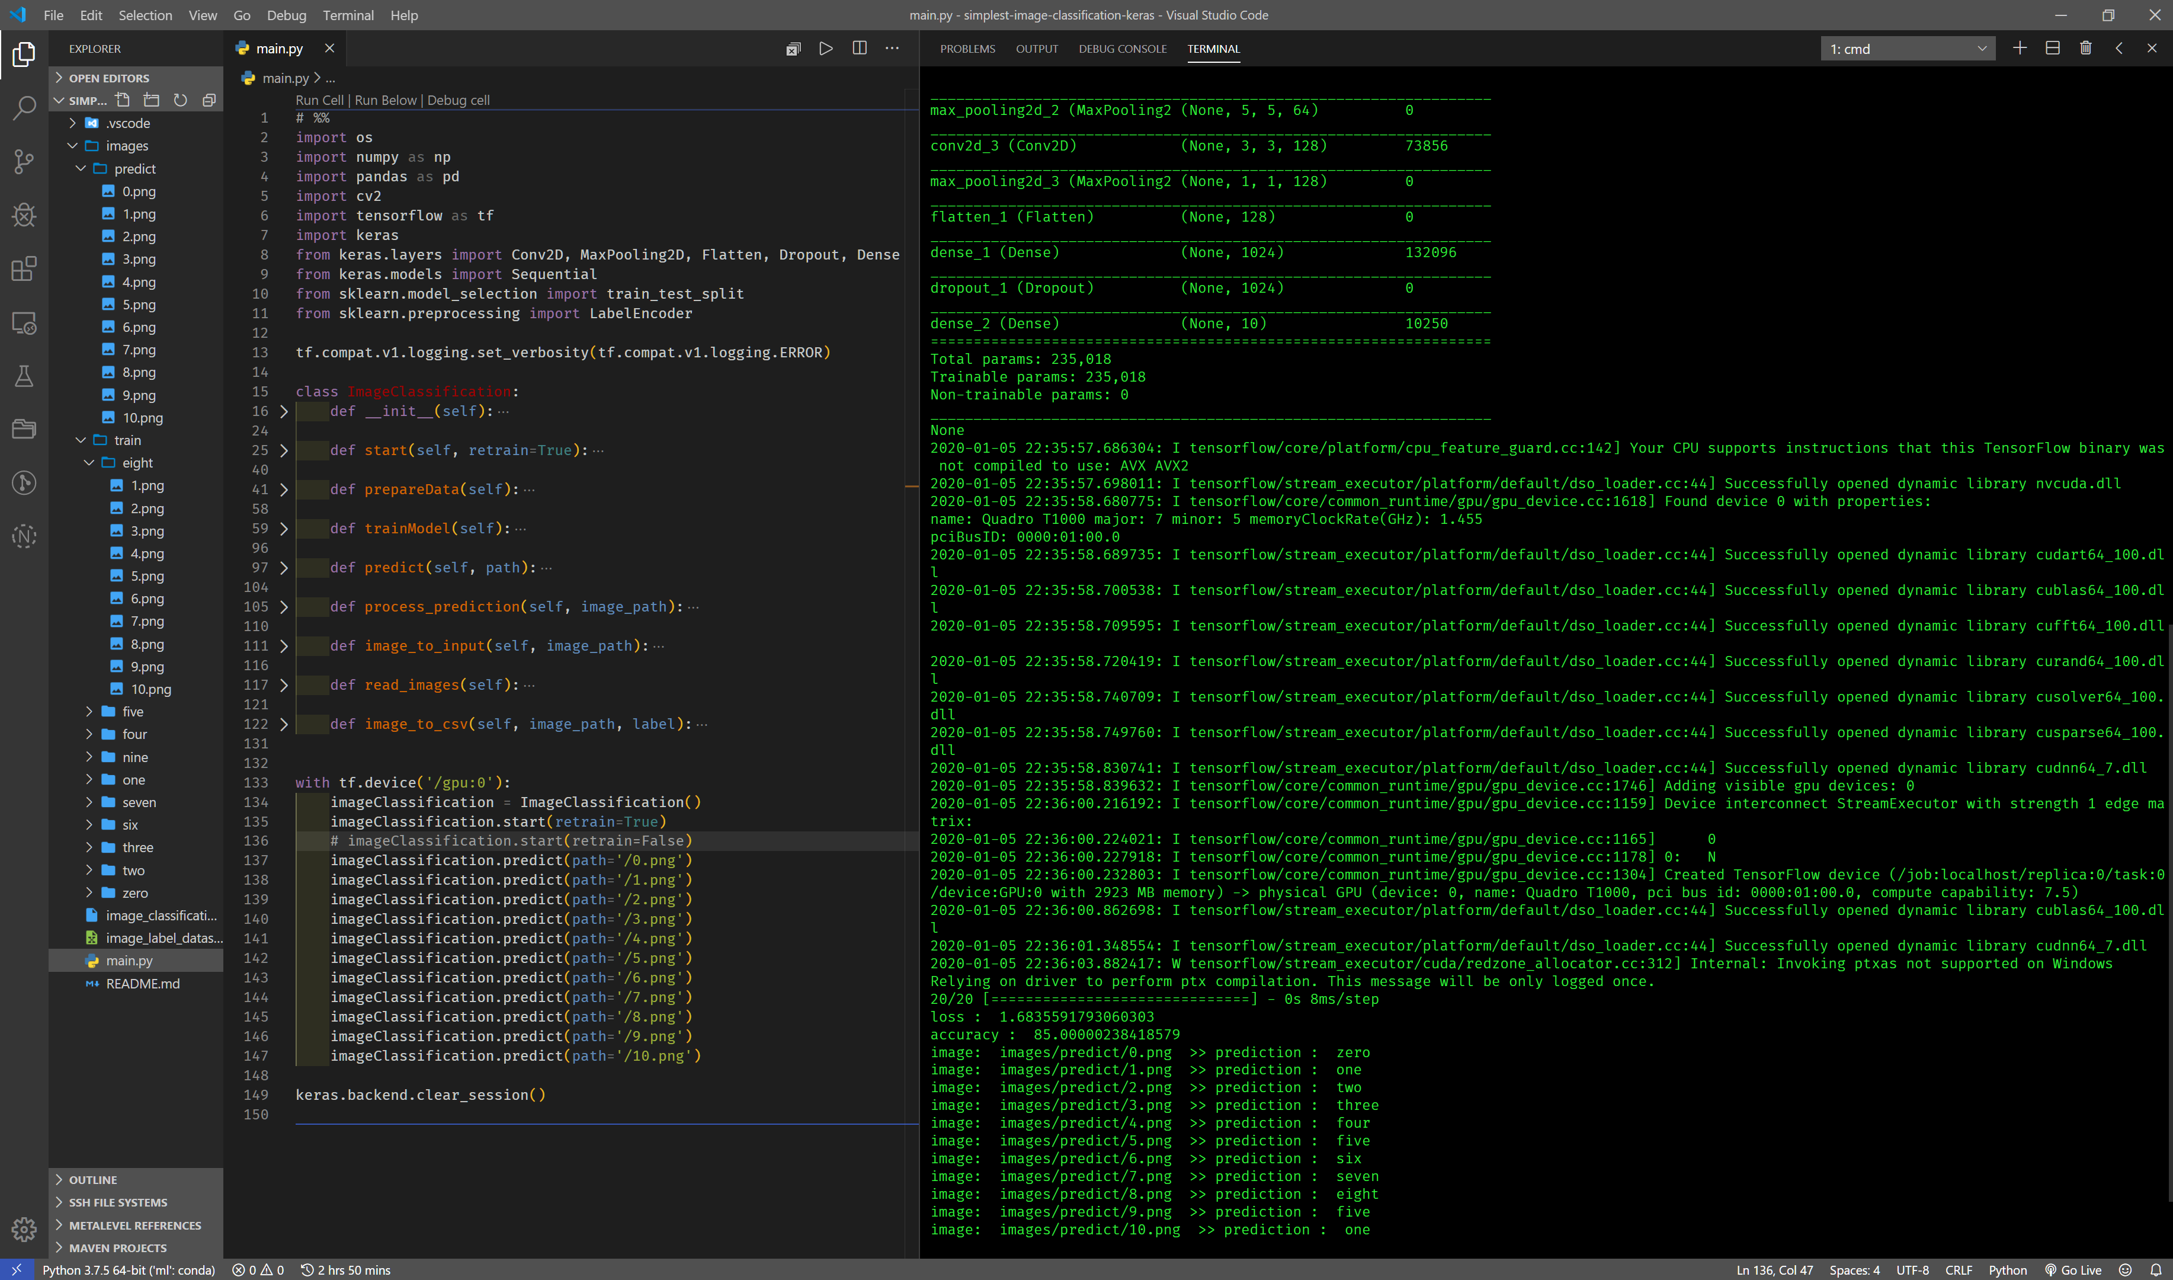Unfold the trainModel method at line 59

coord(284,529)
